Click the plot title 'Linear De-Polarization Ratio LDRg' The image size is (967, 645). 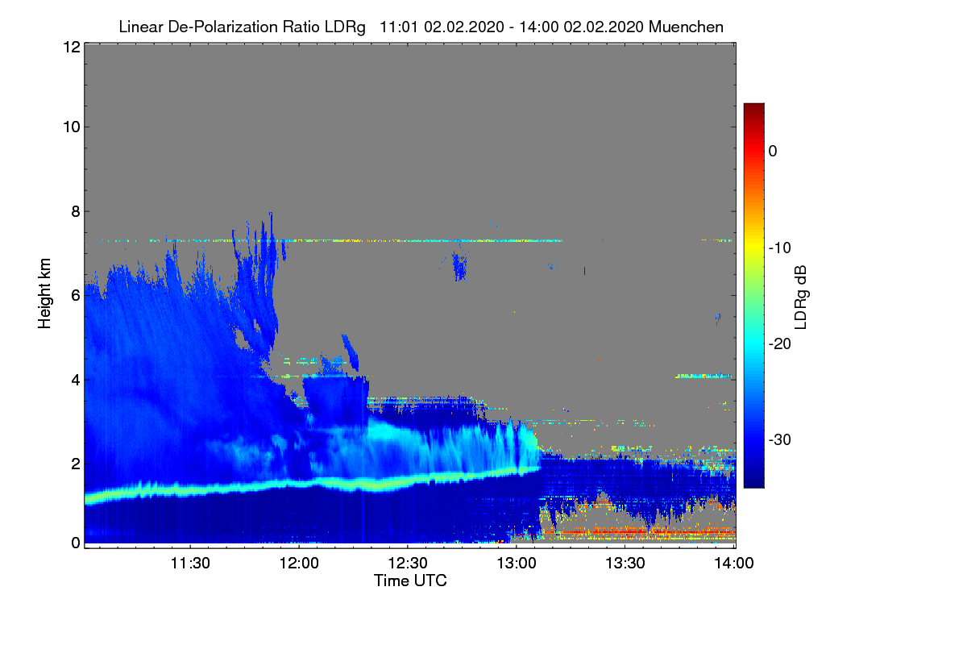pos(242,27)
